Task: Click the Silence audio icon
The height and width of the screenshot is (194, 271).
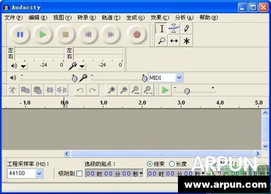Action: coord(62,90)
